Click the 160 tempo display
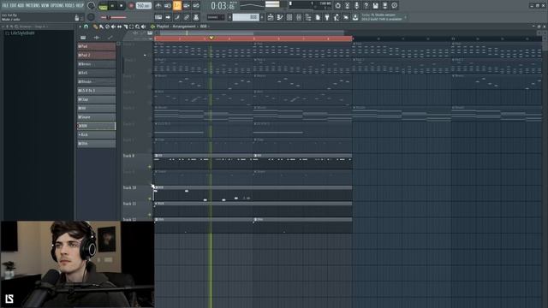The image size is (548, 308). 143,6
